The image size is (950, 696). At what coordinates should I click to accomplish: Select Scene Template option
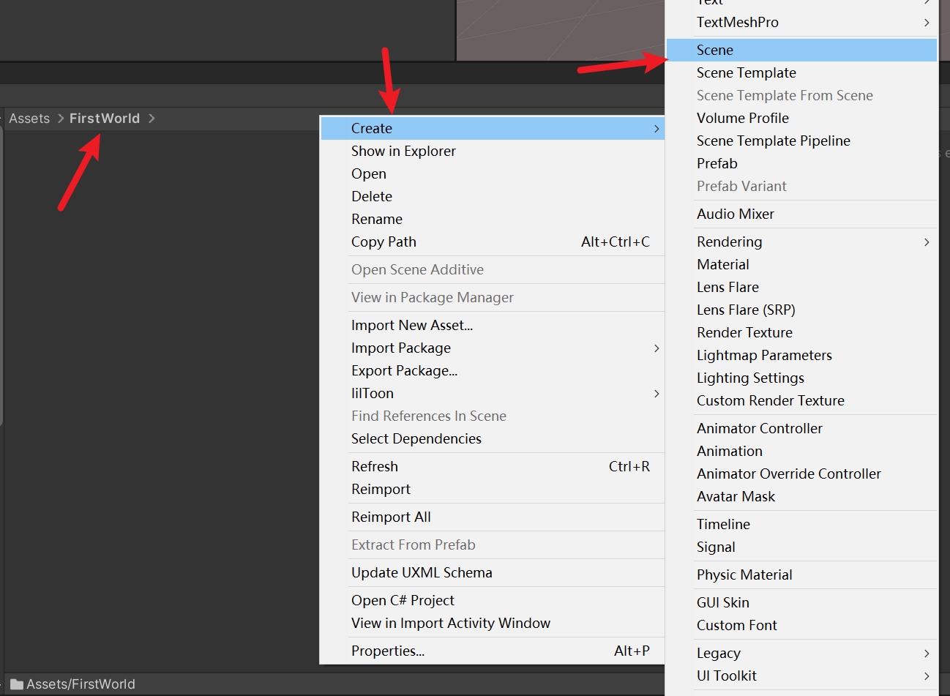802,72
